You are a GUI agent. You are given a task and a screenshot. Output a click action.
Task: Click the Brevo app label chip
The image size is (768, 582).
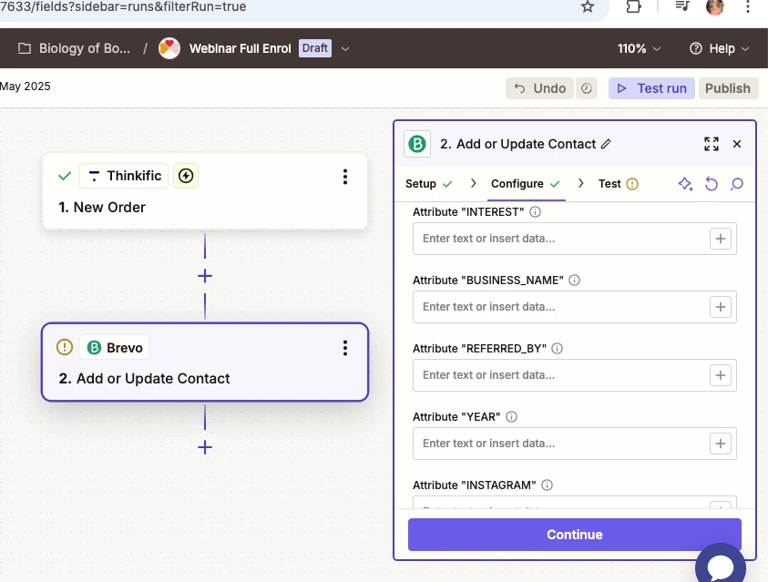coord(115,348)
